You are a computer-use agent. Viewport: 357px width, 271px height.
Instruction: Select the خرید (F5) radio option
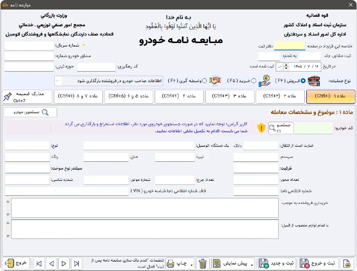[254, 81]
